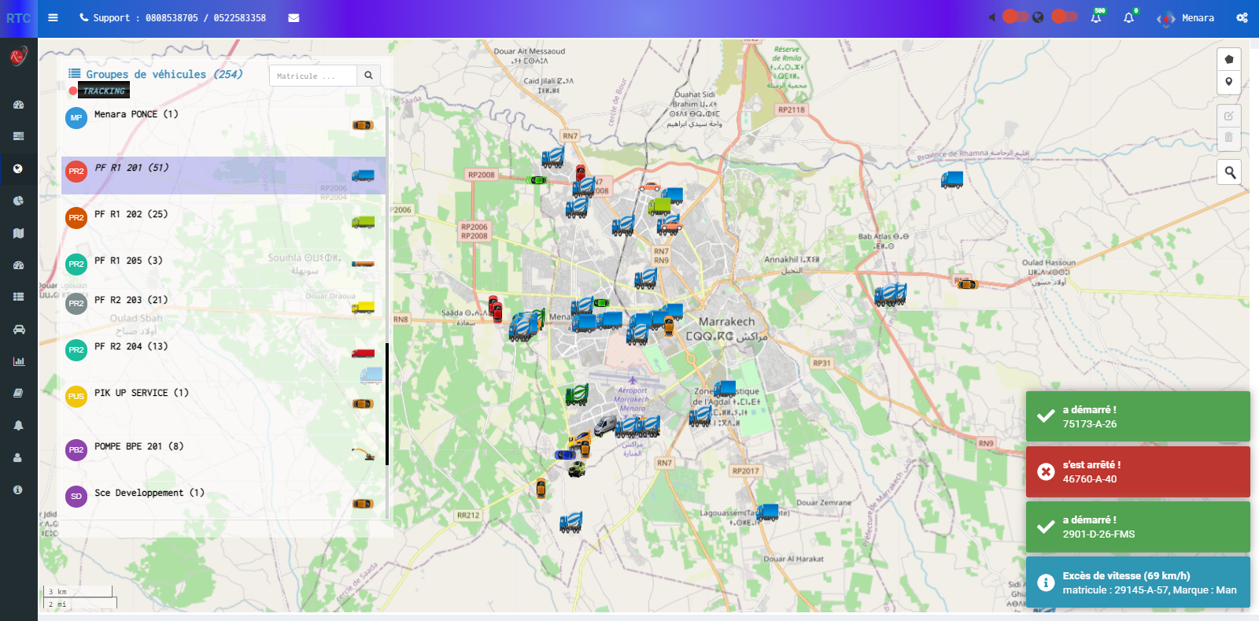Click the MP avatar badge of Menara PONCE

pyautogui.click(x=76, y=118)
